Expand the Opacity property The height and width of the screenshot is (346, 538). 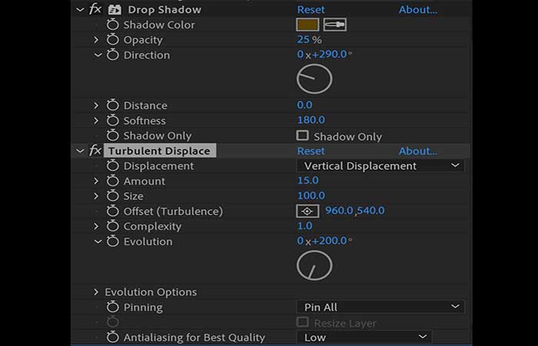(96, 40)
